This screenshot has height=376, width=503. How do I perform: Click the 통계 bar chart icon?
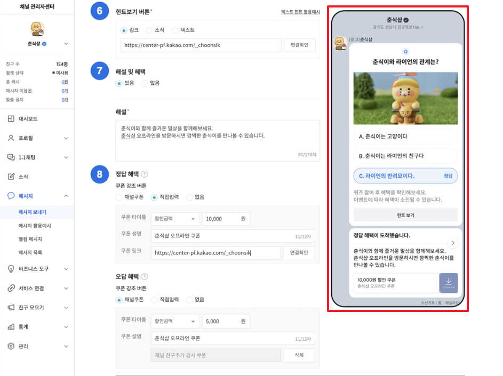11,326
